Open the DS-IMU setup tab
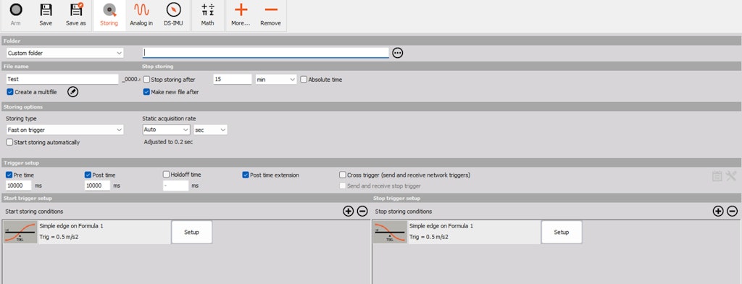The image size is (742, 284). tap(173, 15)
